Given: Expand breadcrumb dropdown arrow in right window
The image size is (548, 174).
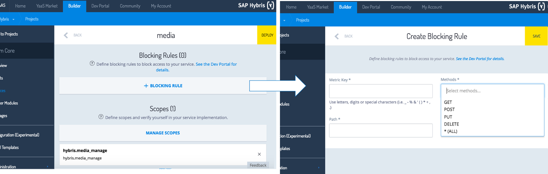Looking at the screenshot, I should (x=284, y=20).
